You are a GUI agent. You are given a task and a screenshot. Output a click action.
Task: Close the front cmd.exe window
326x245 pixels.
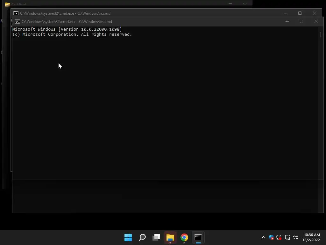click(x=316, y=21)
